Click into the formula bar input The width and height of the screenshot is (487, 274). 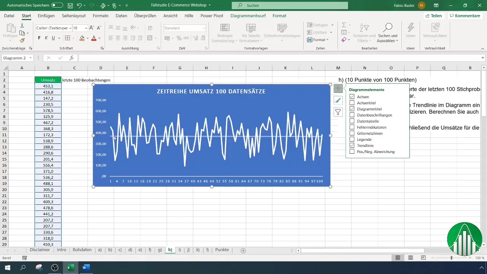(279, 58)
